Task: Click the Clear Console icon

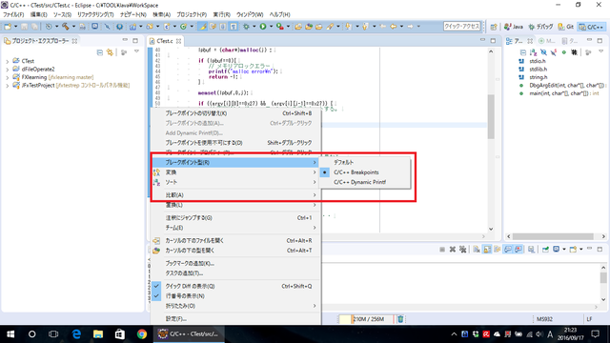Action: tap(477, 250)
